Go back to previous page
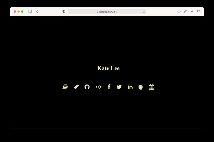Image resolution: width=214 pixels, height=142 pixels. coord(37,12)
